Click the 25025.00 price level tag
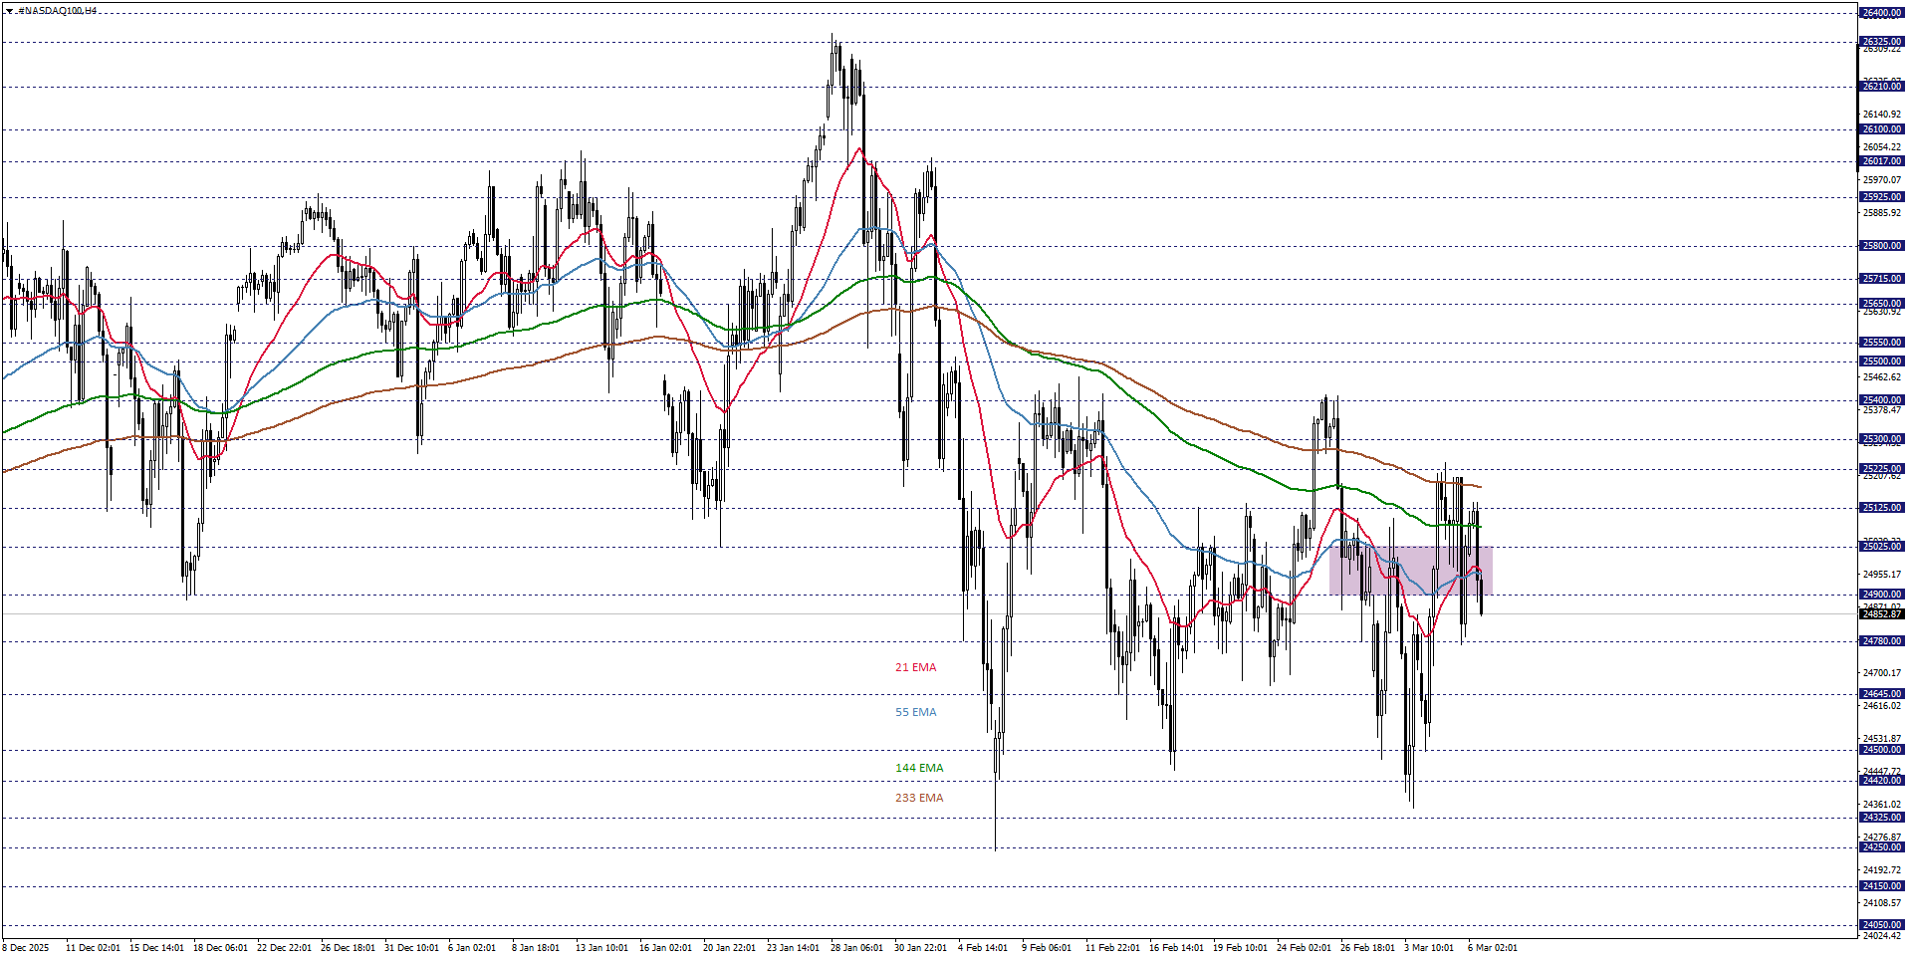1908x959 pixels. (x=1881, y=546)
